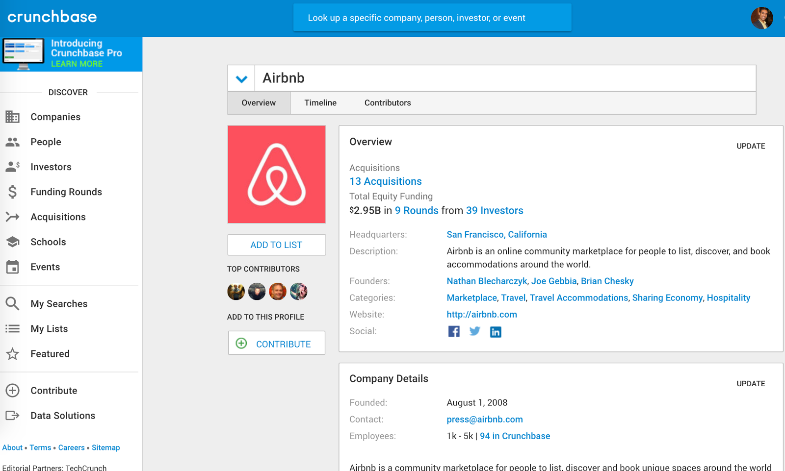Click UPDATE in Company Details panel
The width and height of the screenshot is (785, 471).
pos(751,384)
